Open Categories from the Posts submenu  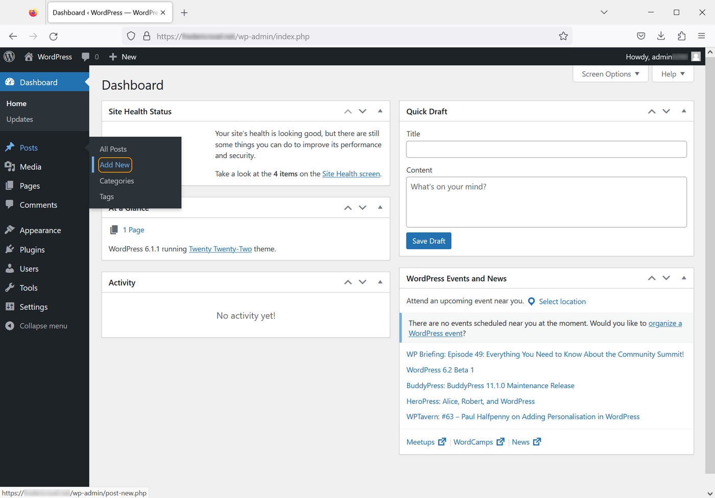(x=116, y=181)
